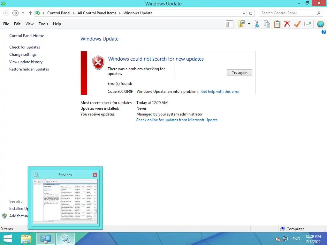This screenshot has width=327, height=245.
Task: Click the teal shell toolbar icon
Action: pos(320,24)
